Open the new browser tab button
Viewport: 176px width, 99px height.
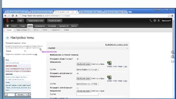(x=130, y=12)
